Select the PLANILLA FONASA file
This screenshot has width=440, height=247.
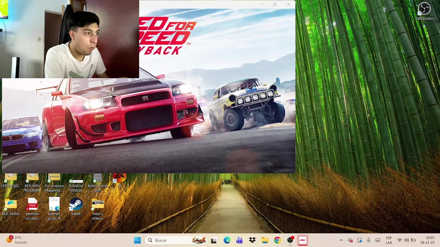(76, 185)
